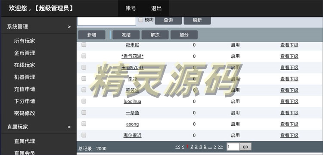This screenshot has width=323, height=155.
Task: Collapse the 直属玩家 section arrow
Action: [x=69, y=127]
